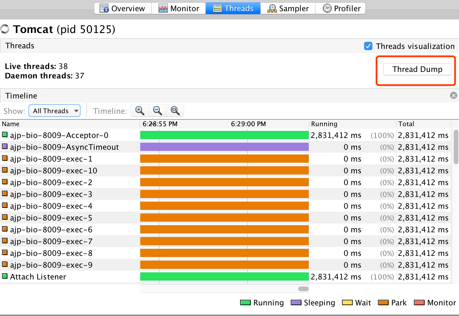Viewport: 459px width, 316px height.
Task: Click the green state icon of Acceptor-0
Action: (x=5, y=135)
